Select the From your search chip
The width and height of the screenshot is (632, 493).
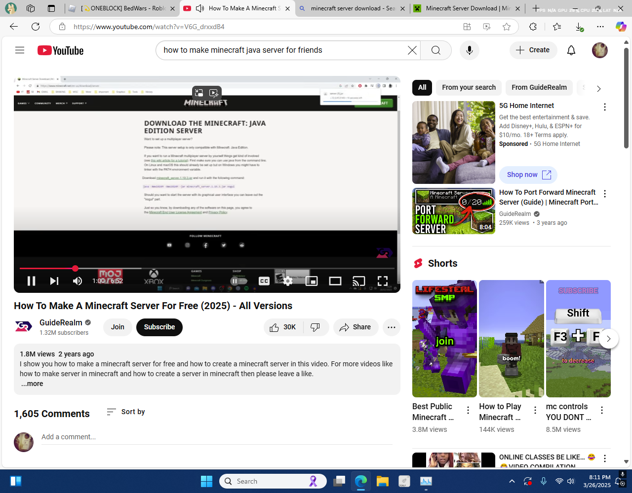tap(469, 87)
